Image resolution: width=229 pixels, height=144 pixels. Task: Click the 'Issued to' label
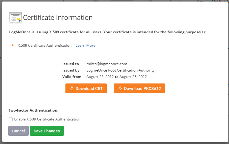(x=71, y=64)
